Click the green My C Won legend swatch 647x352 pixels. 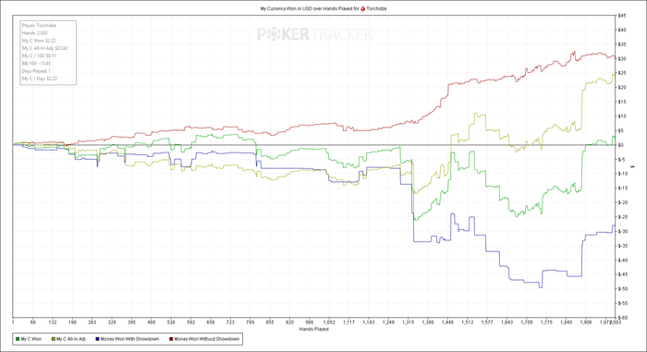pyautogui.click(x=18, y=339)
